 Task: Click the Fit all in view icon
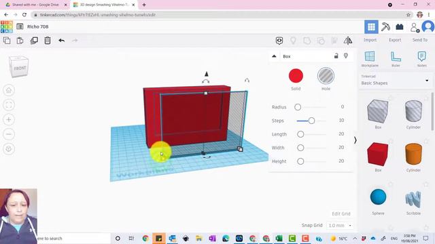(x=9, y=105)
